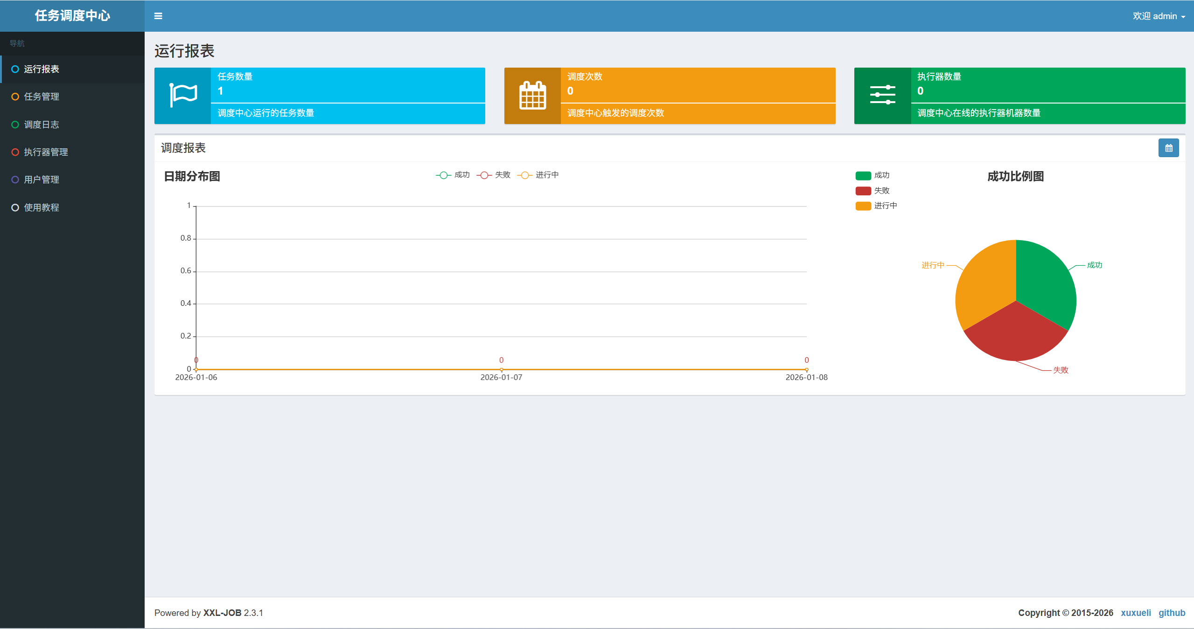Toggle the 失败 series in the line chart legend
This screenshot has height=629, width=1194.
coord(493,175)
